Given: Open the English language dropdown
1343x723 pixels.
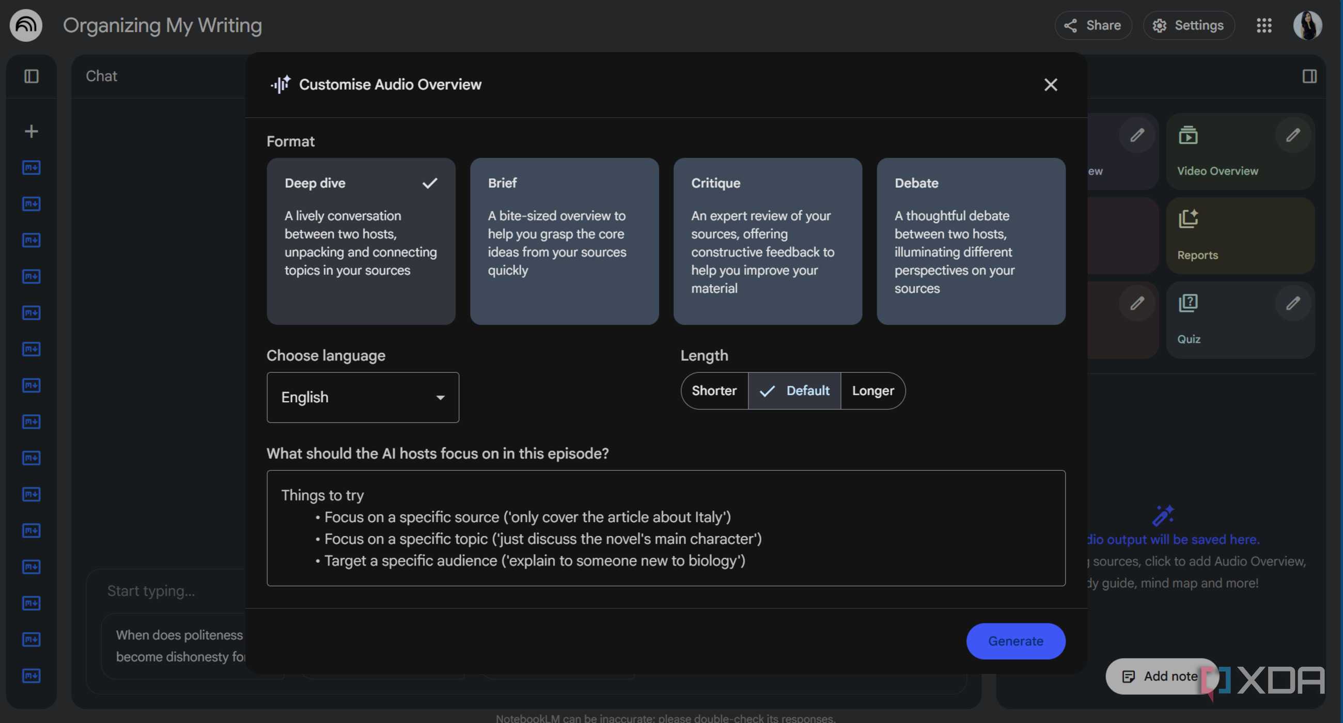Looking at the screenshot, I should [x=362, y=397].
